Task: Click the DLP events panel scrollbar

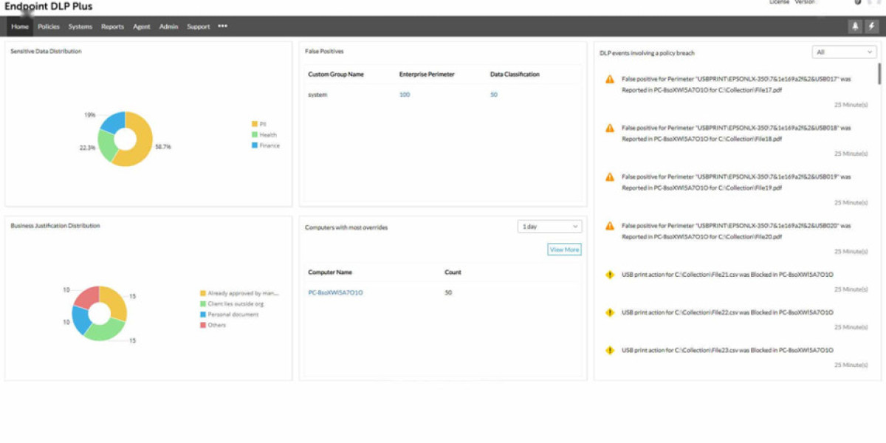Action: [879, 74]
